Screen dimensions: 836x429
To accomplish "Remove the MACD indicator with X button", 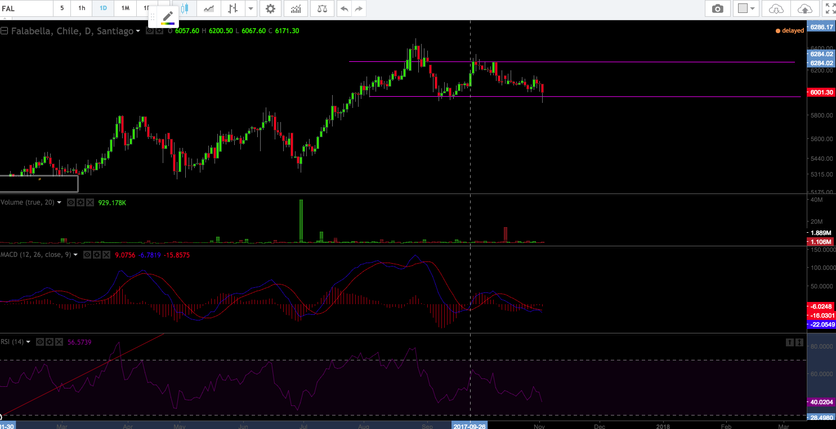I will point(105,255).
